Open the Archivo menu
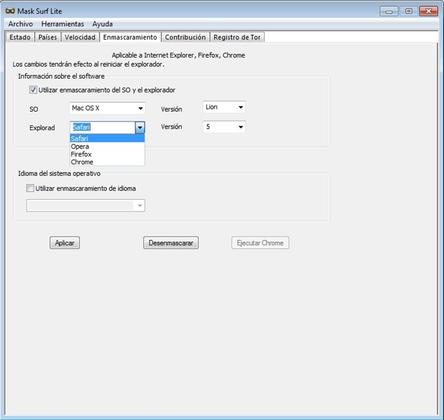Viewport: 444px width, 420px height. tap(20, 24)
